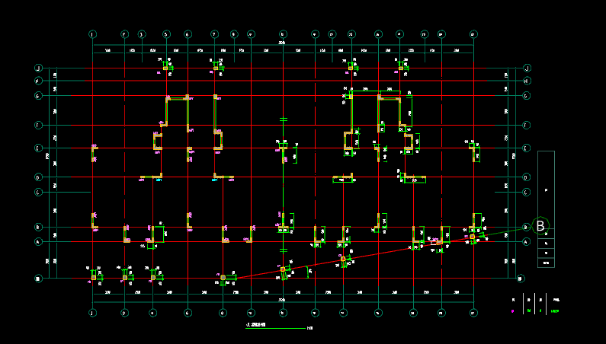Select axis bubble B on the left side
Image resolution: width=606 pixels, height=344 pixels.
38,228
